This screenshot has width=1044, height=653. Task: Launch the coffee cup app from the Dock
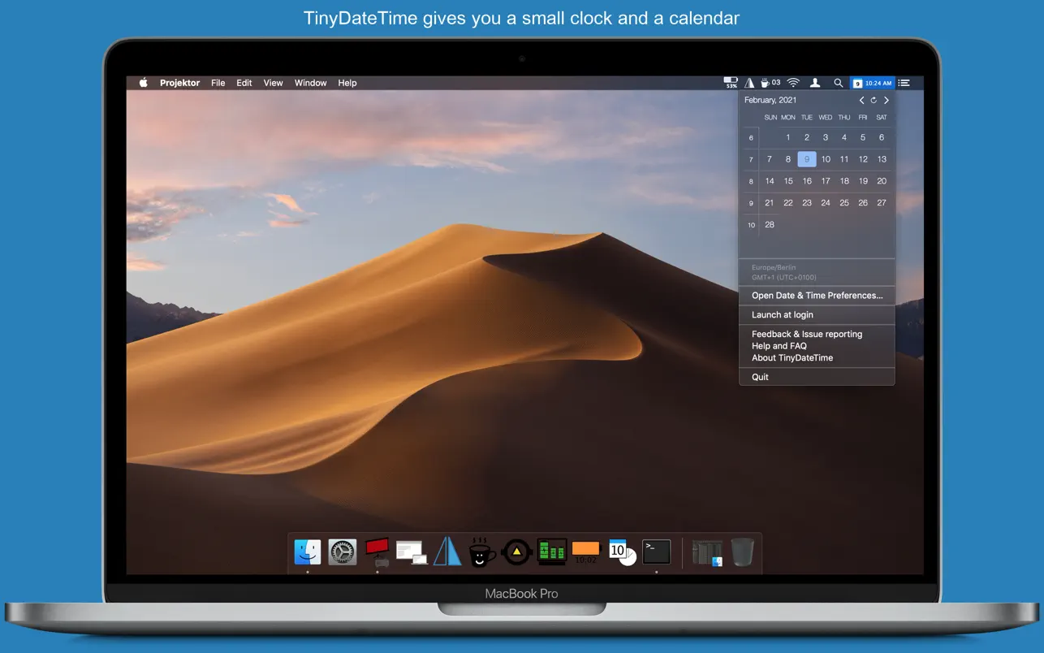(481, 551)
